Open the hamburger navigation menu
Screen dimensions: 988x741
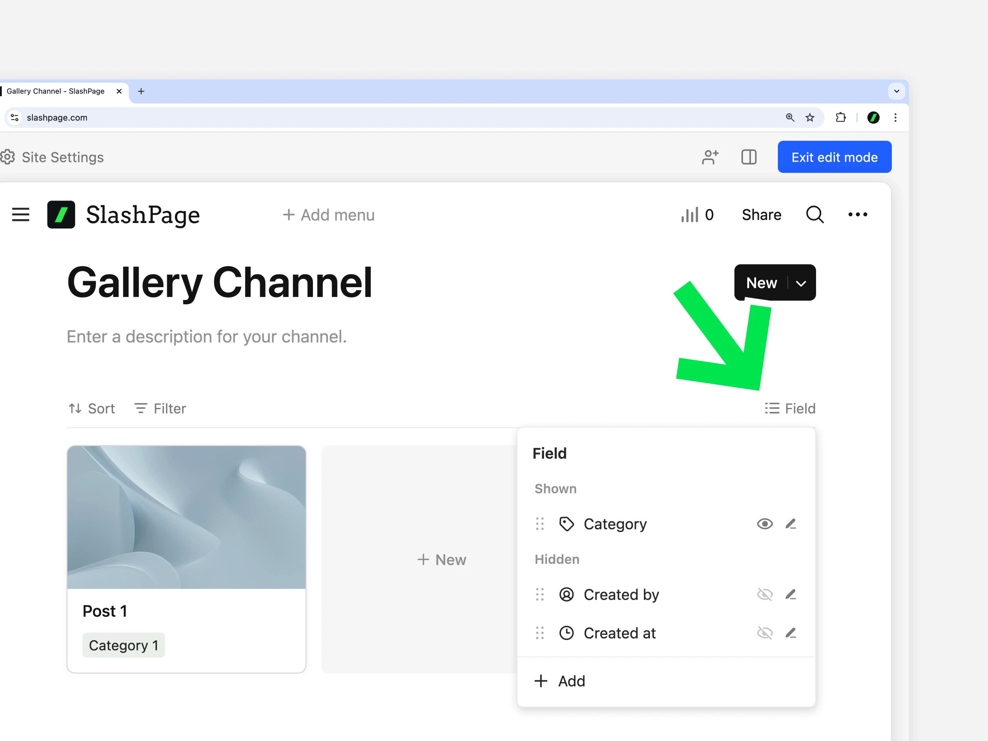pos(20,215)
